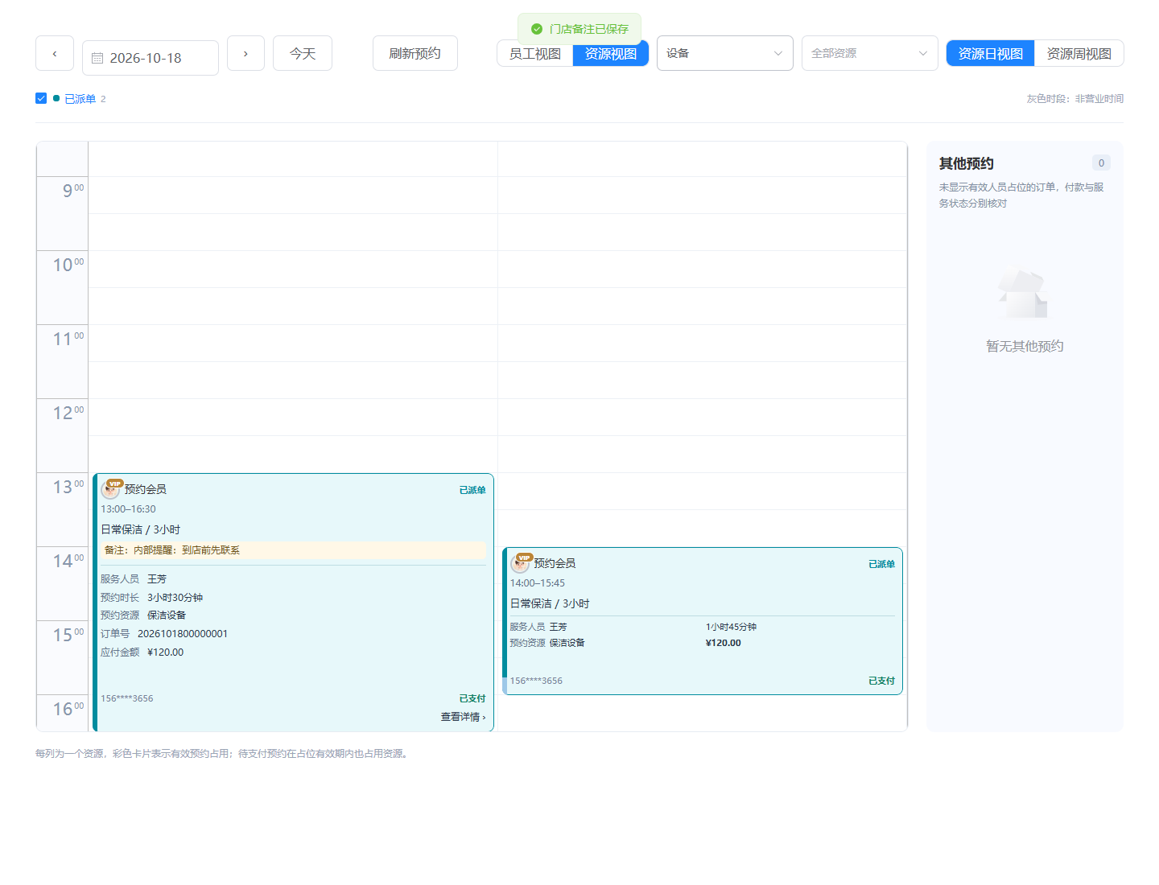Image resolution: width=1159 pixels, height=885 pixels.
Task: Select the 资源日视图 tab
Action: (991, 53)
